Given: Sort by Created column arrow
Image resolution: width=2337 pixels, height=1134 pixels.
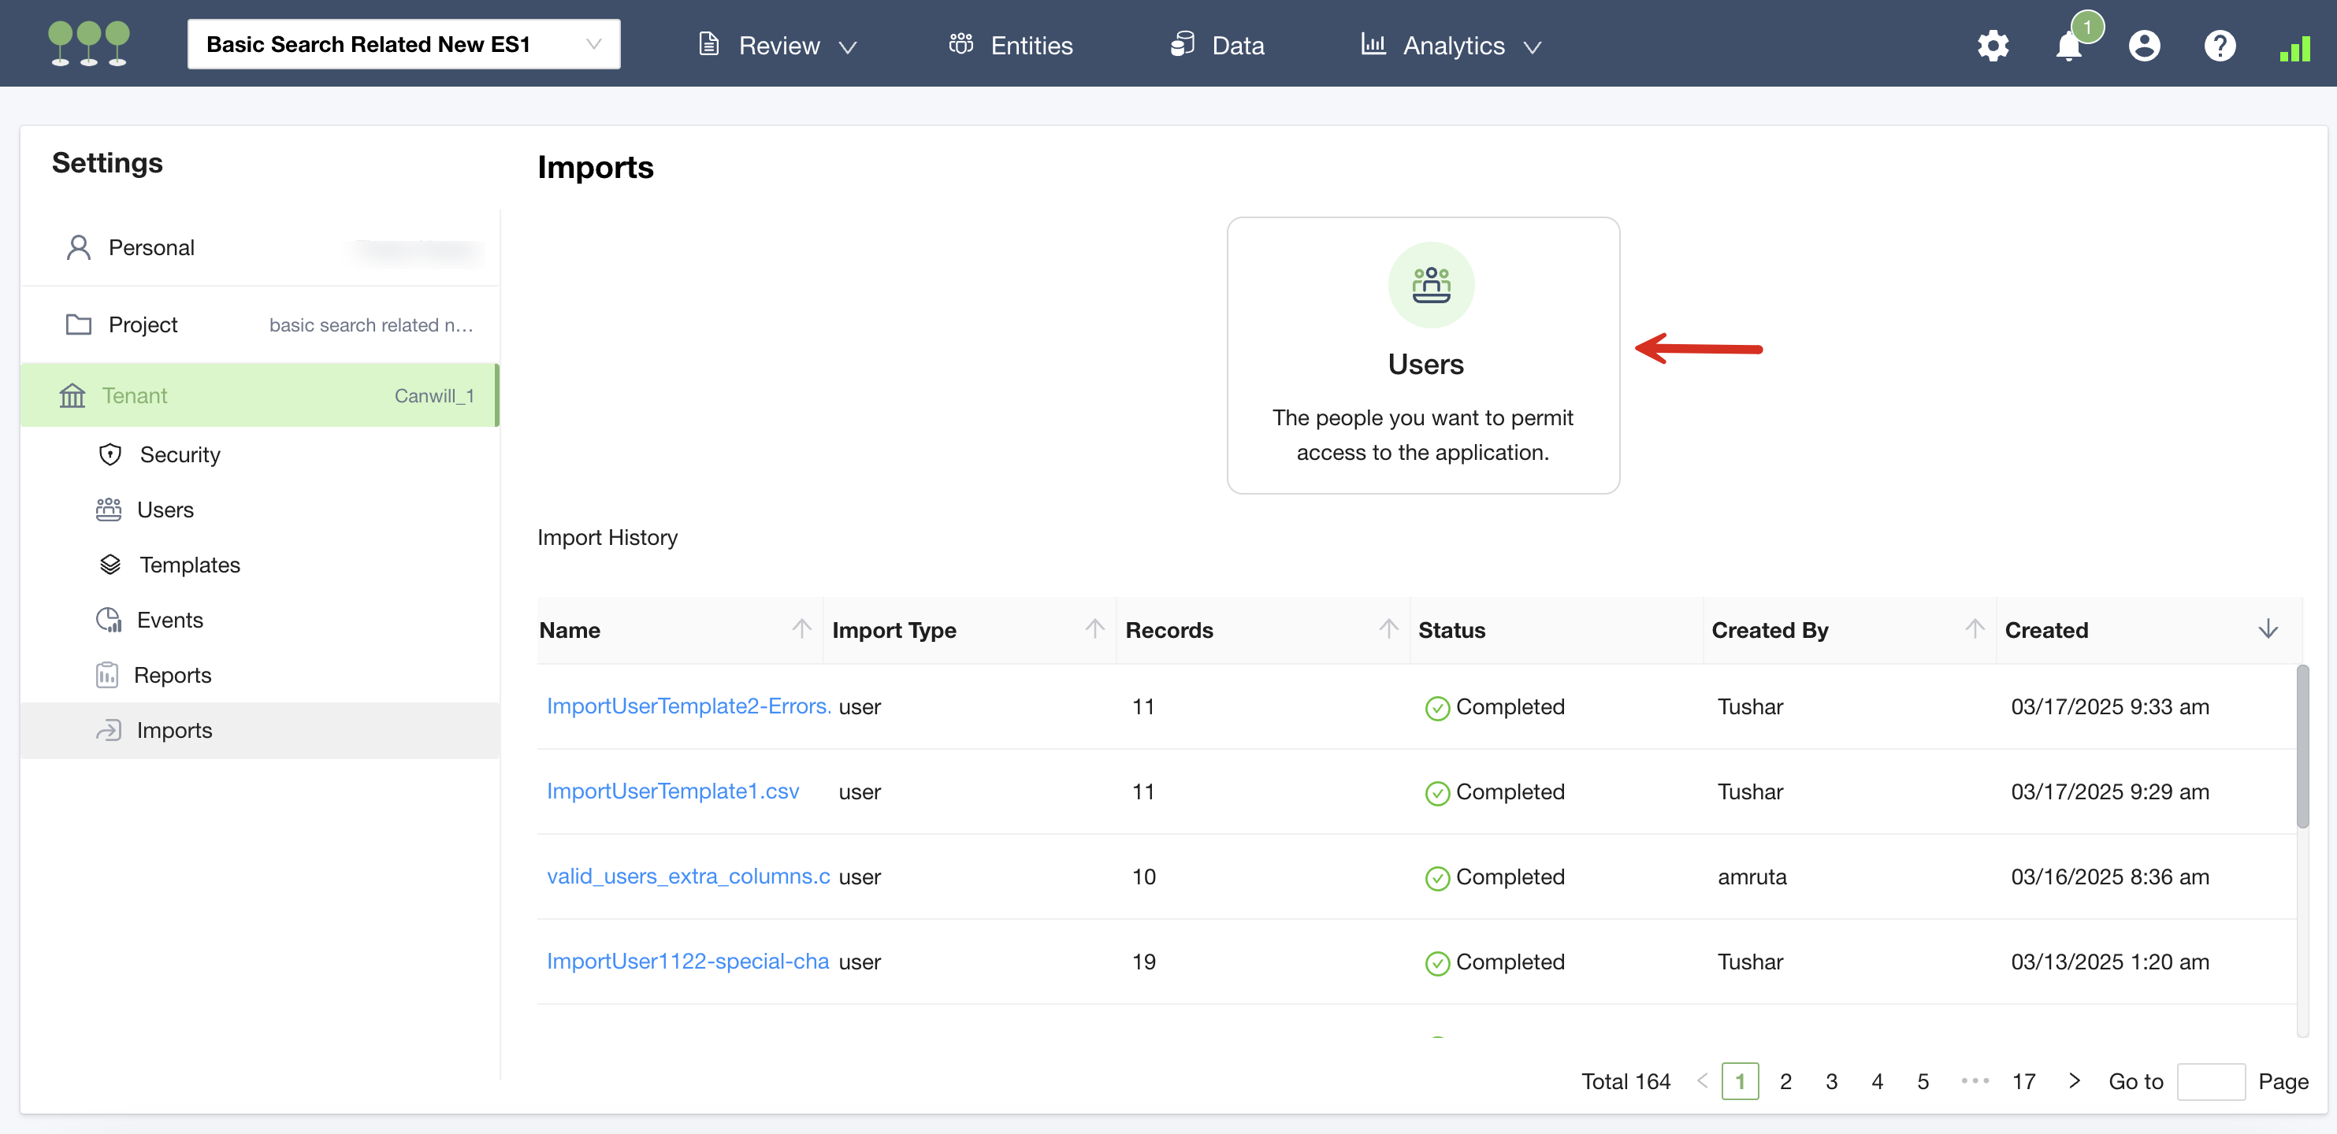Looking at the screenshot, I should click(x=2268, y=629).
